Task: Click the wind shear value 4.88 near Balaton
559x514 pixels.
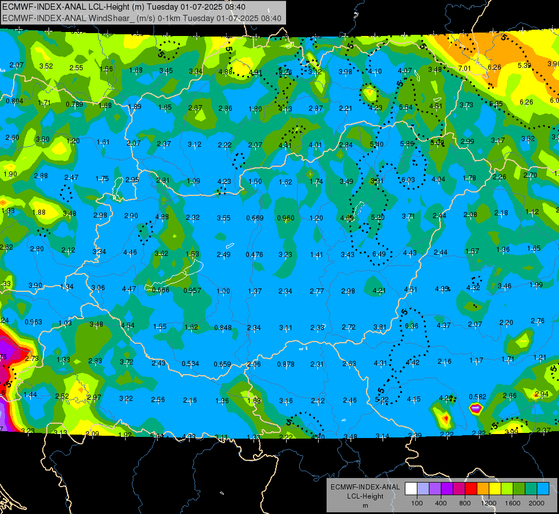Action: coord(162,217)
